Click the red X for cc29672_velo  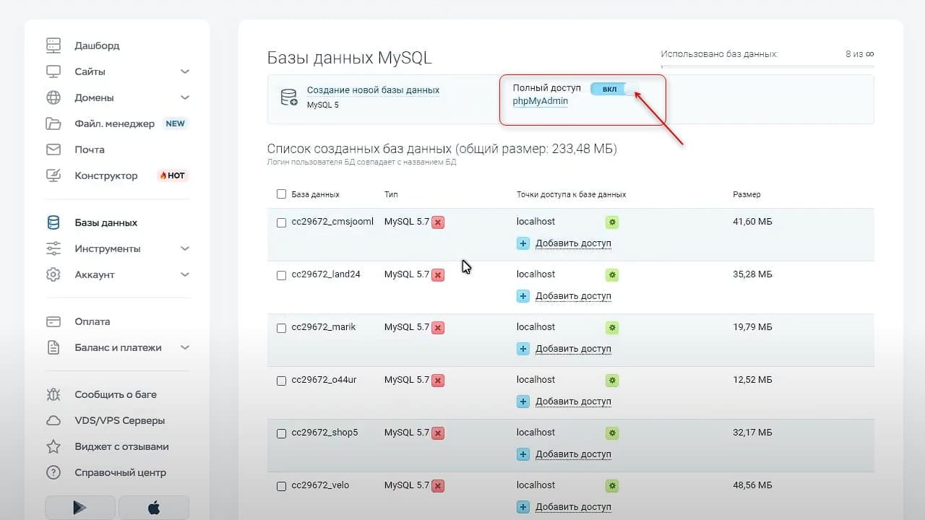(x=438, y=486)
